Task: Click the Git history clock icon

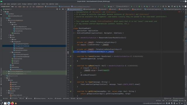Action: 163,6
